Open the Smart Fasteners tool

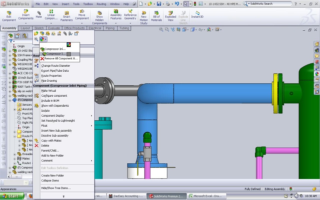[67, 16]
